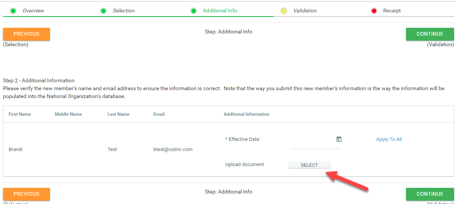Click SELECT to upload a document

pyautogui.click(x=309, y=165)
